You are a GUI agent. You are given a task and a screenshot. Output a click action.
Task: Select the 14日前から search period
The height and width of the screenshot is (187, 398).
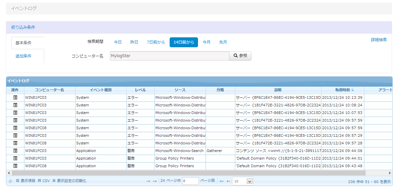tap(184, 42)
